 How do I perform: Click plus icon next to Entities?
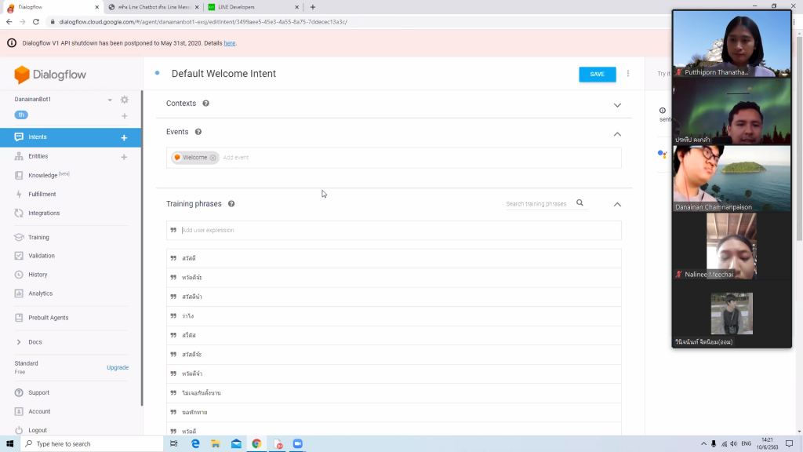coord(124,157)
